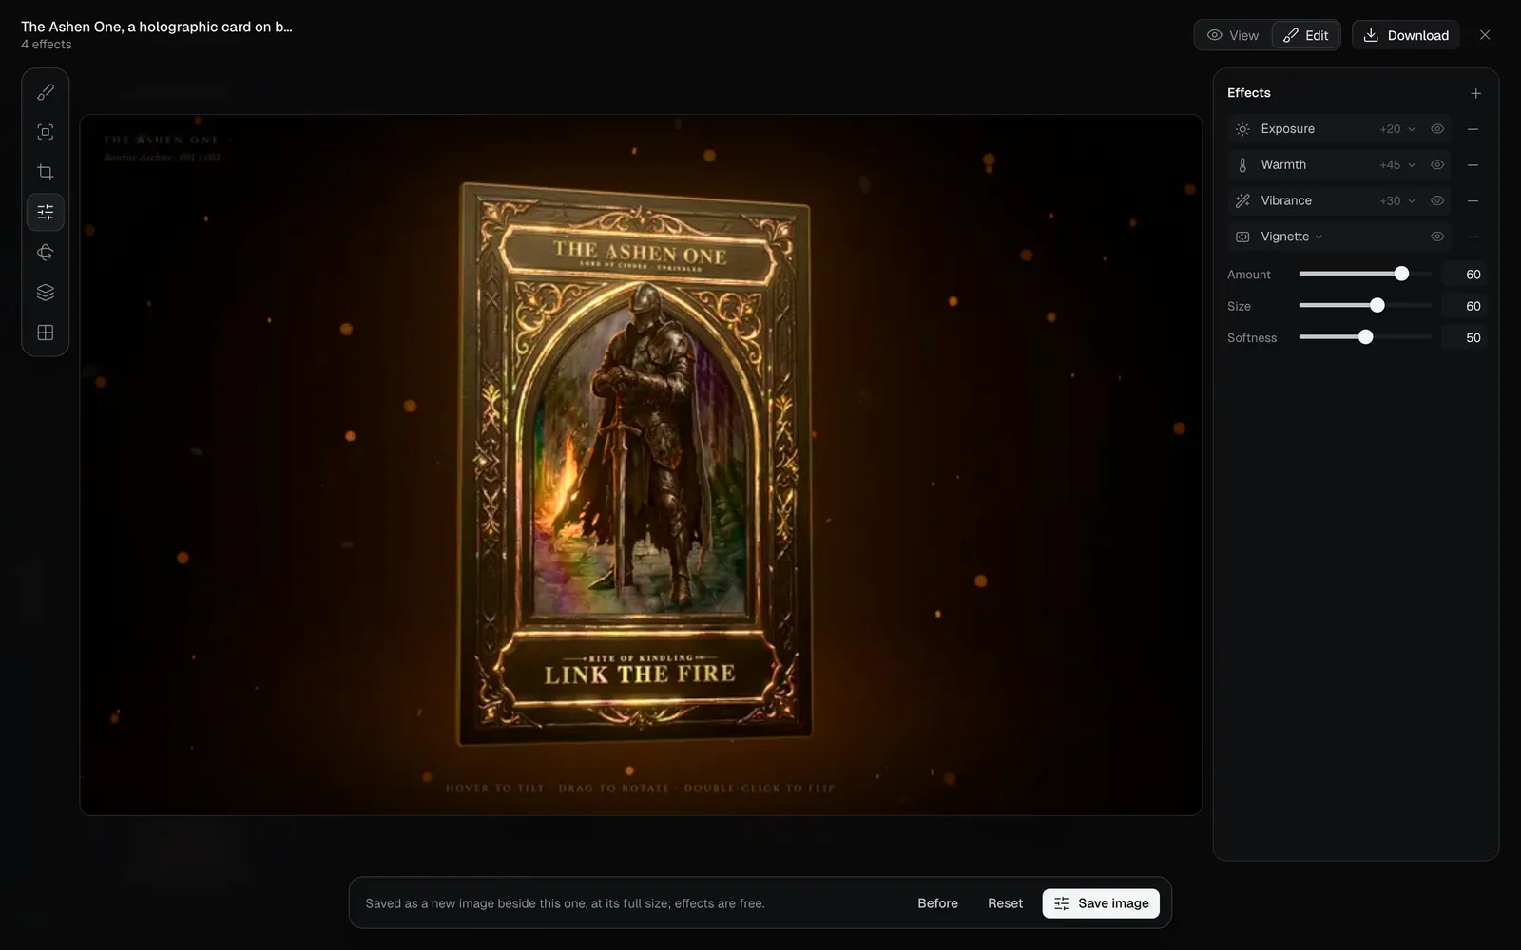Expand the Warmth +45 value dropdown
This screenshot has width=1521, height=950.
(x=1397, y=165)
